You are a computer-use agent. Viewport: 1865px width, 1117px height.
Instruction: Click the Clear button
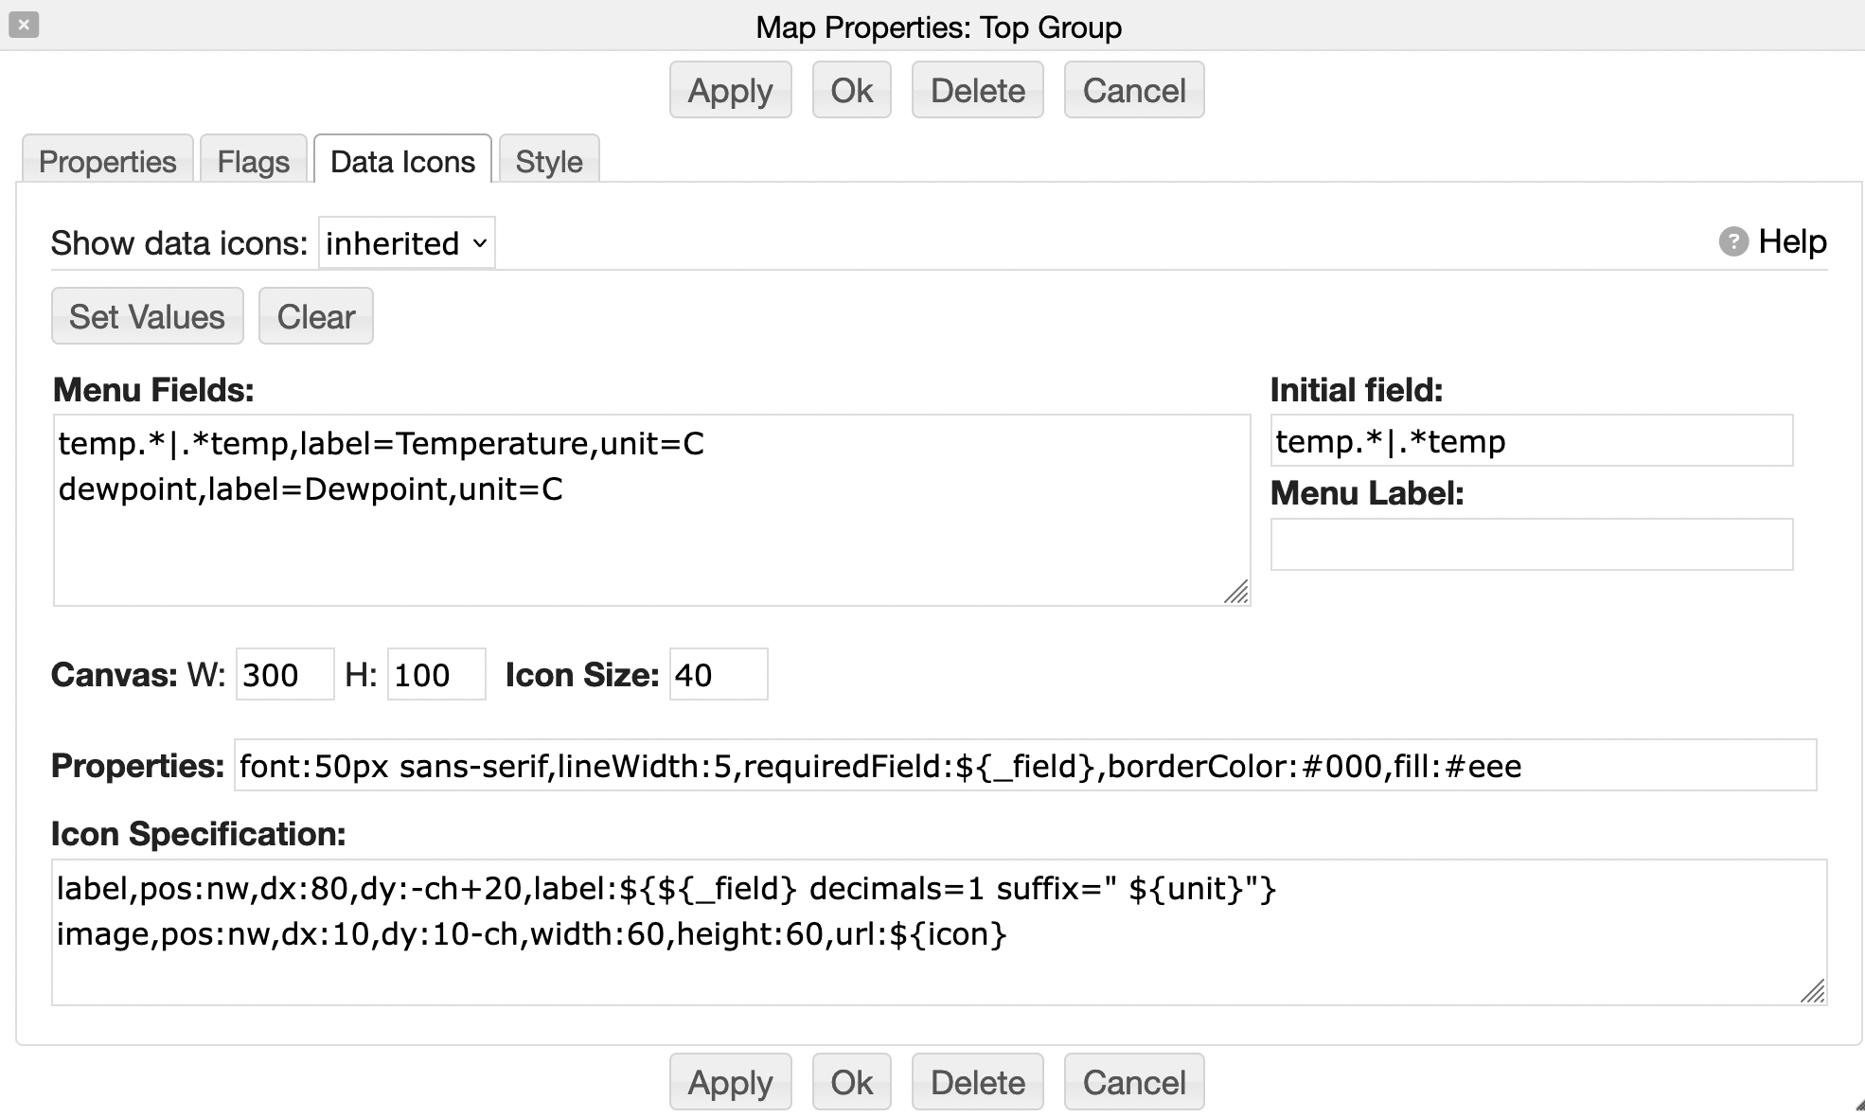click(x=315, y=316)
